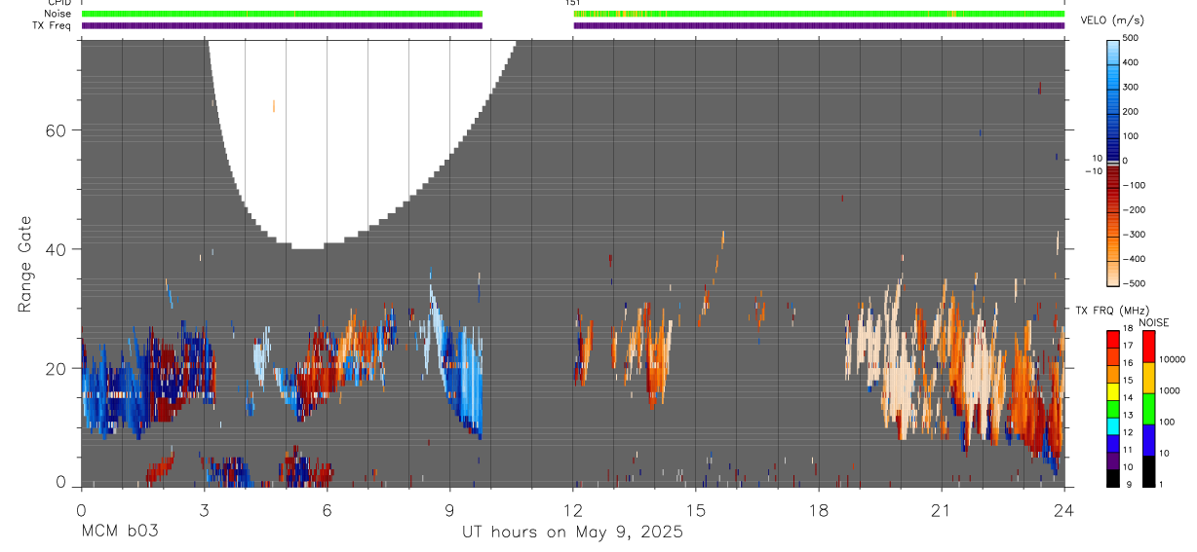Click the 14 tick on TX FRQ colorbar

point(1127,398)
